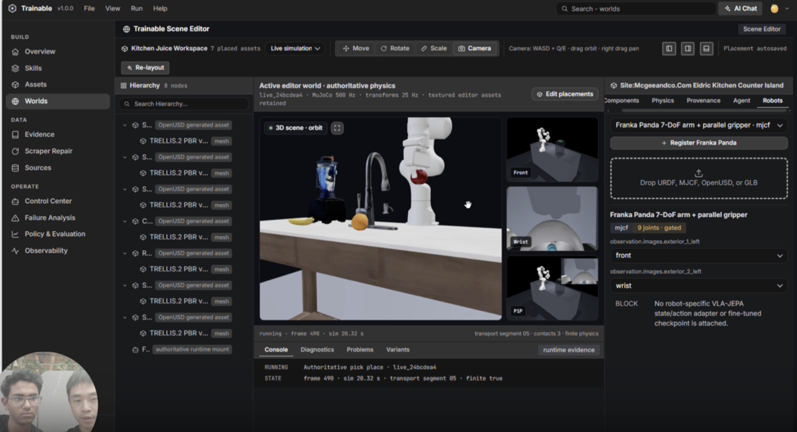Click Register Franka Panda button

(699, 143)
